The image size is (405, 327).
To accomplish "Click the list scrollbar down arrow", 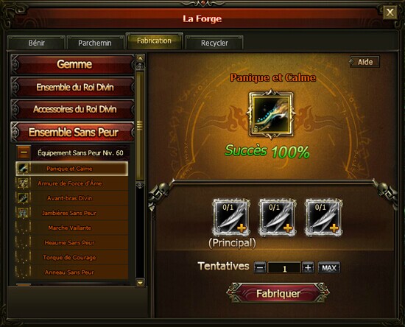I will click(140, 283).
